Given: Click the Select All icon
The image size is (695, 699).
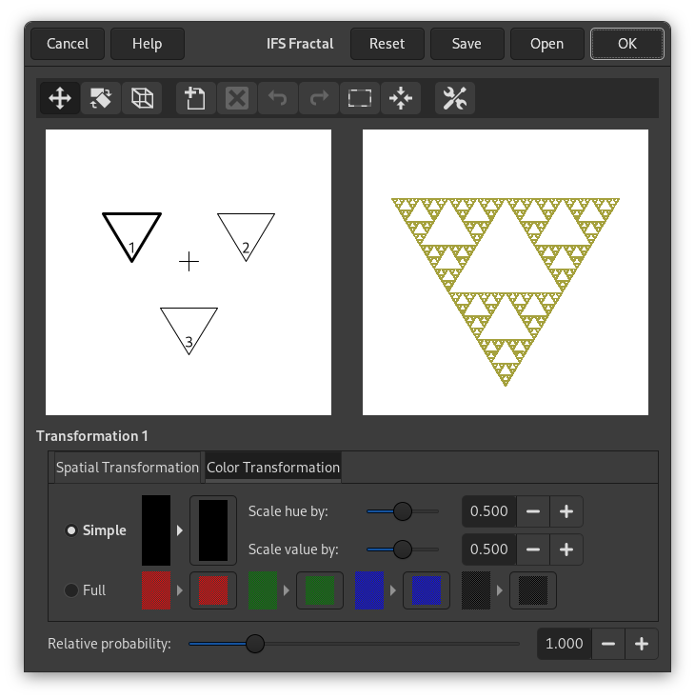Looking at the screenshot, I should coord(359,98).
